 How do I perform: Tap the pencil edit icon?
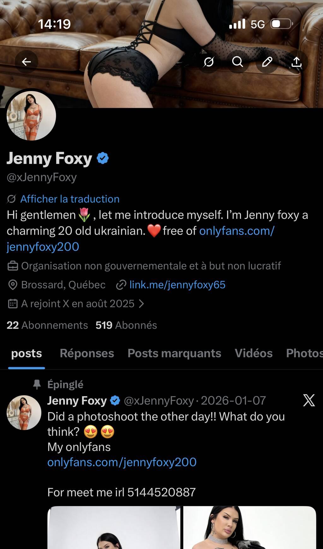[x=267, y=62]
